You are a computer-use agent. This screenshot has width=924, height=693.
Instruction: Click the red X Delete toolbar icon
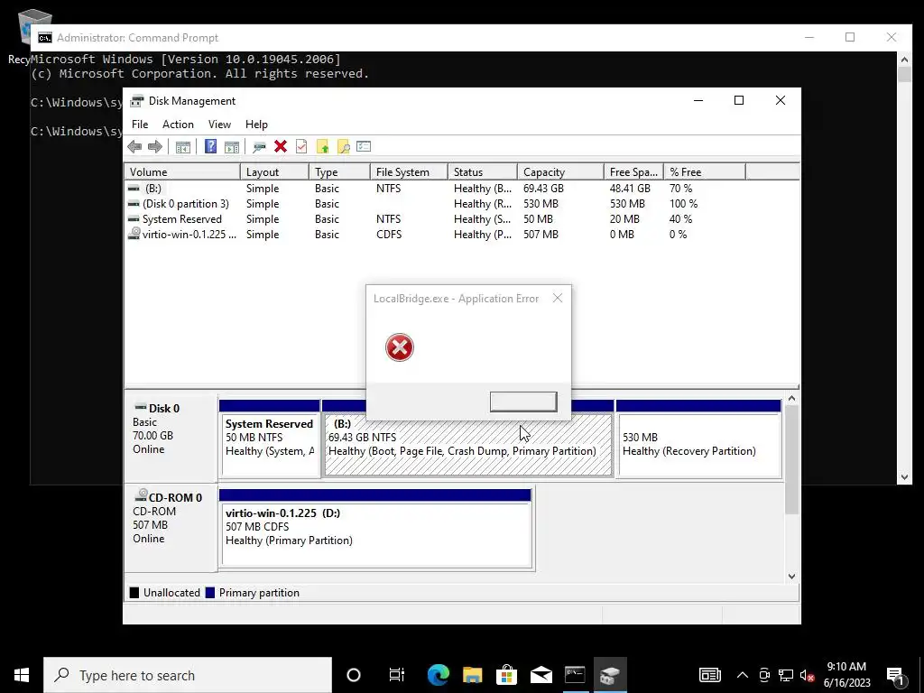coord(281,147)
